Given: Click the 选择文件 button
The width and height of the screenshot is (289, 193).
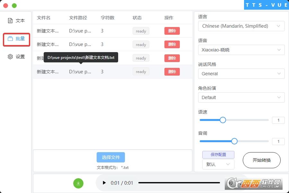Looking at the screenshot, I should (x=111, y=157).
